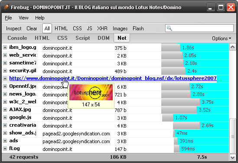Click the Firebug icon in title bar
Viewport: 238px width, 163px height.
point(6,7)
